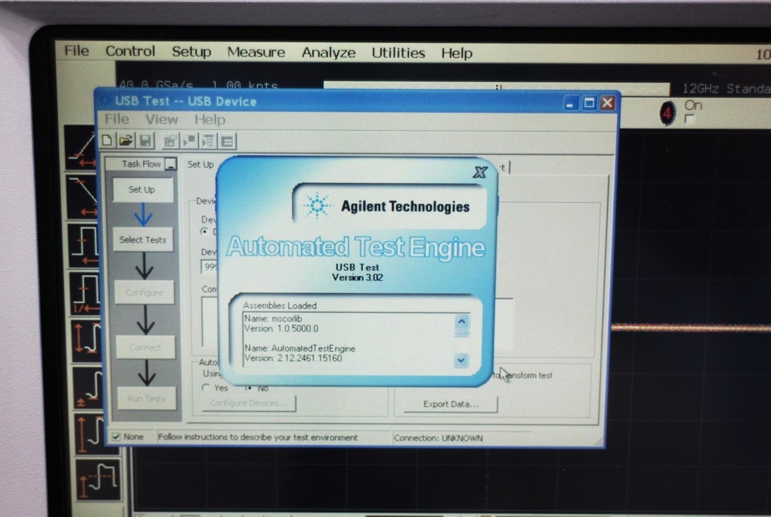Click the red channel 4 button
The height and width of the screenshot is (517, 771).
[x=667, y=113]
